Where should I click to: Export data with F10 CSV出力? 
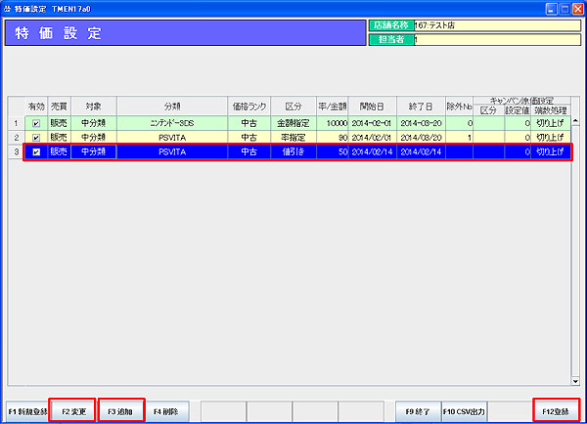click(x=464, y=411)
